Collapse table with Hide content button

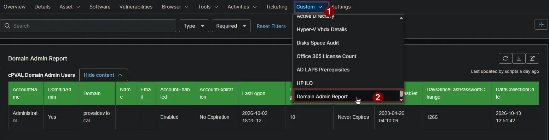104,75
